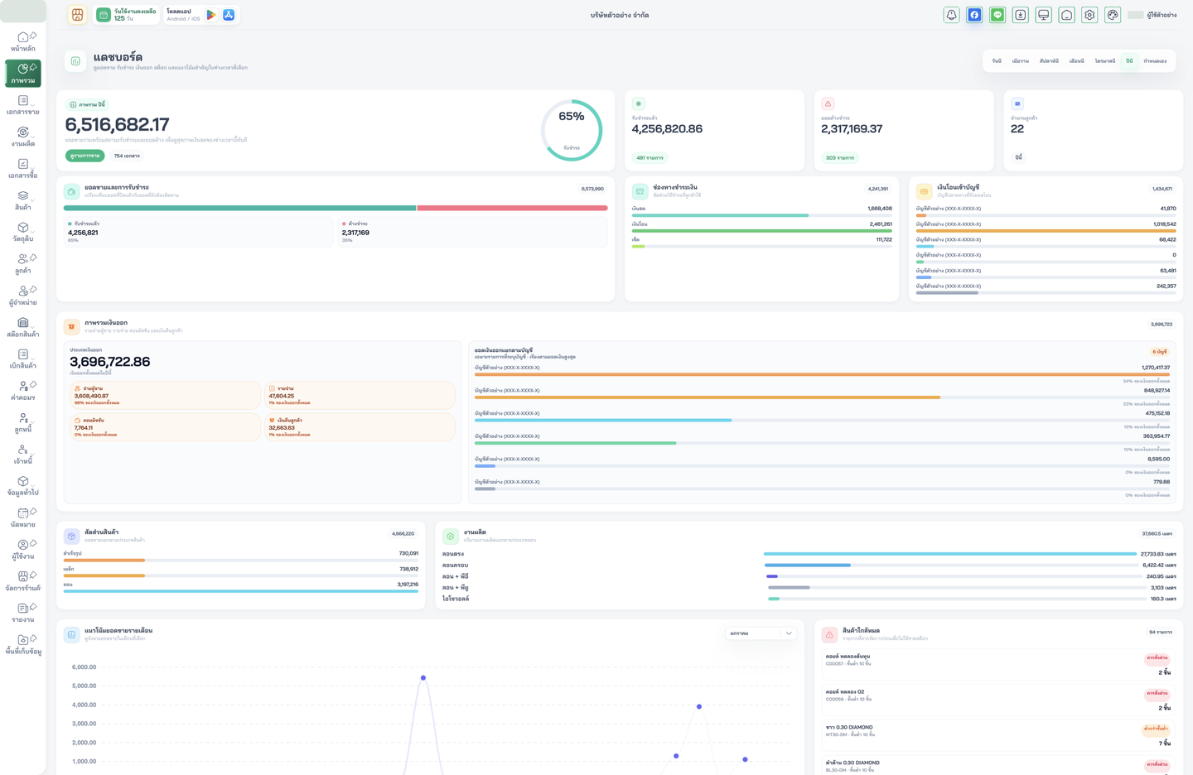
Task: Toggle the pin next to ลูกค้า
Action: click(x=33, y=258)
